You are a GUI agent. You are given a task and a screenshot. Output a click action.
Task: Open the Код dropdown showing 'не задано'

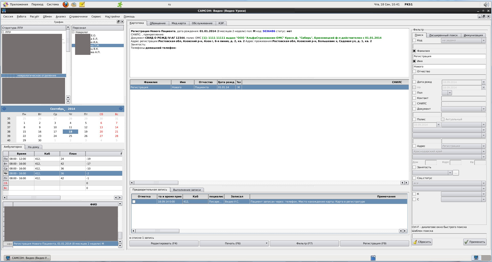click(463, 40)
